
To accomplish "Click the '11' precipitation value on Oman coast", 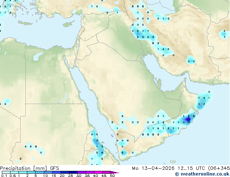I will 189,122.
